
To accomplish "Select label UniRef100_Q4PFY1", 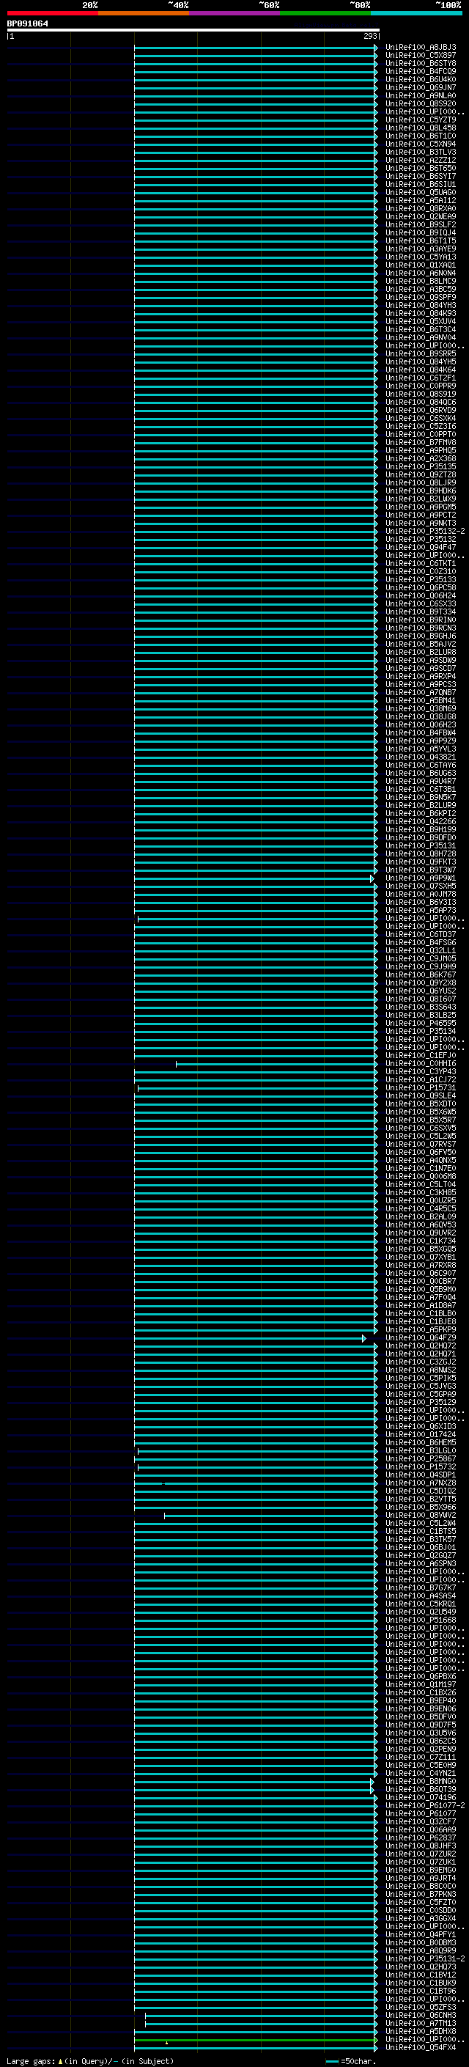I will coord(421,1934).
